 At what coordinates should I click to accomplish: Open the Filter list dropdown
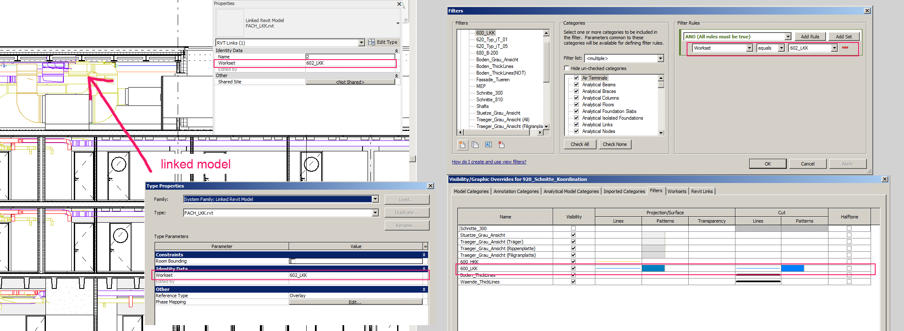660,58
